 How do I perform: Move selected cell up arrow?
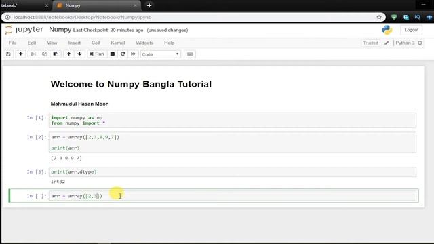(x=68, y=54)
